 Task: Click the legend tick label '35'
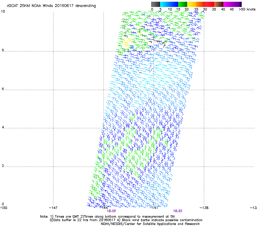[214, 9]
